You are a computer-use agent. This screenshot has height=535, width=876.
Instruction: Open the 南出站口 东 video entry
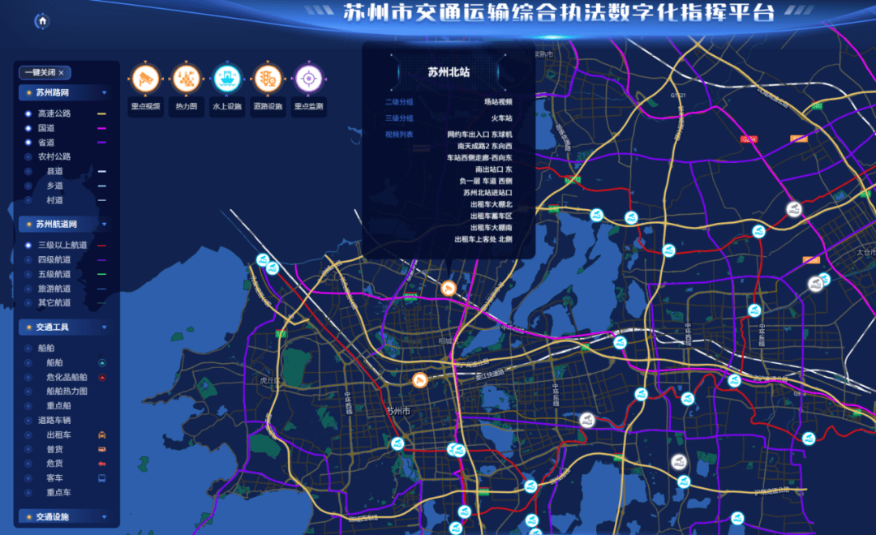[x=493, y=169]
